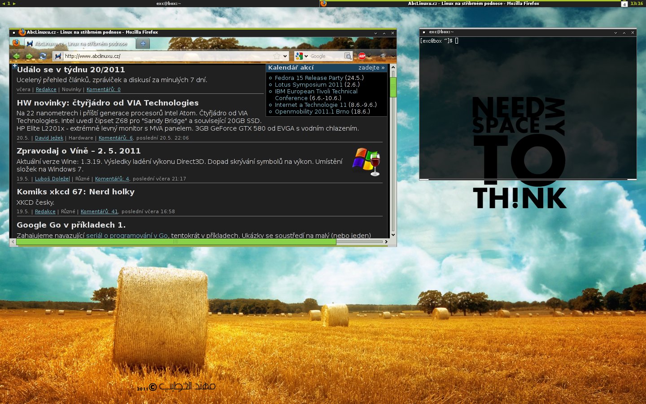Maximize the Firefox window with its up-chevron button
This screenshot has width=646, height=404.
384,33
